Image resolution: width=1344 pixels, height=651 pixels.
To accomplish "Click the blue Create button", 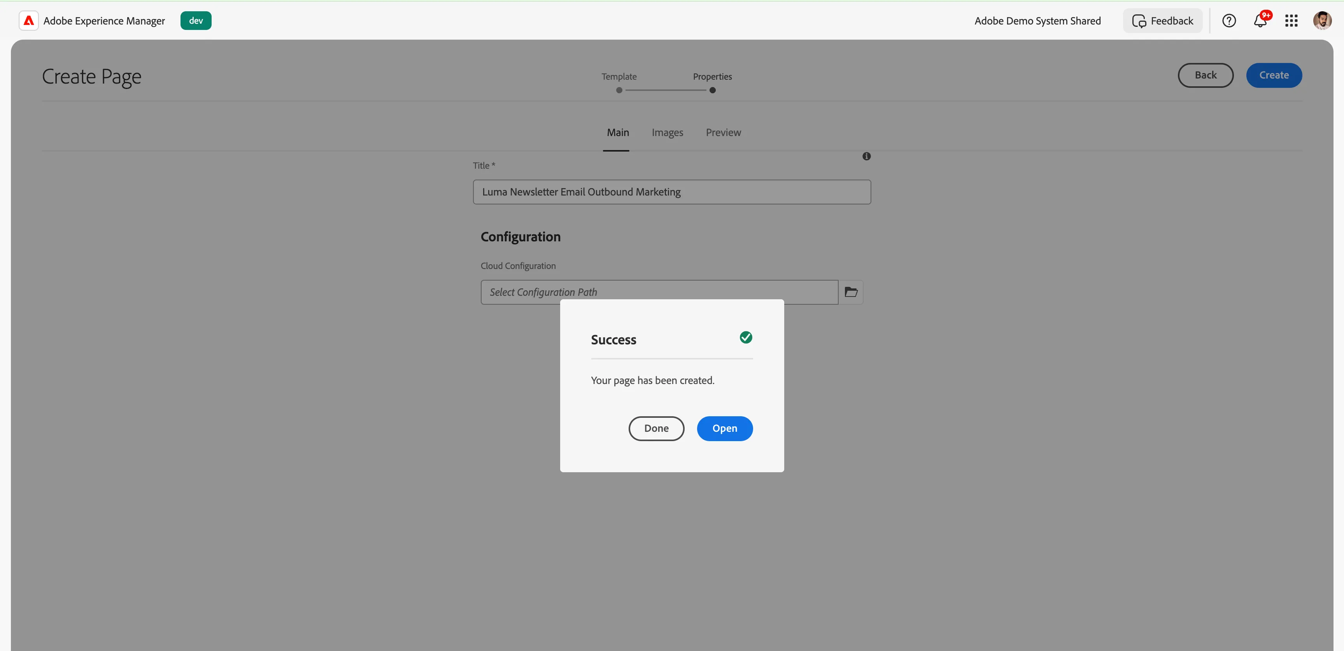I will click(1274, 75).
